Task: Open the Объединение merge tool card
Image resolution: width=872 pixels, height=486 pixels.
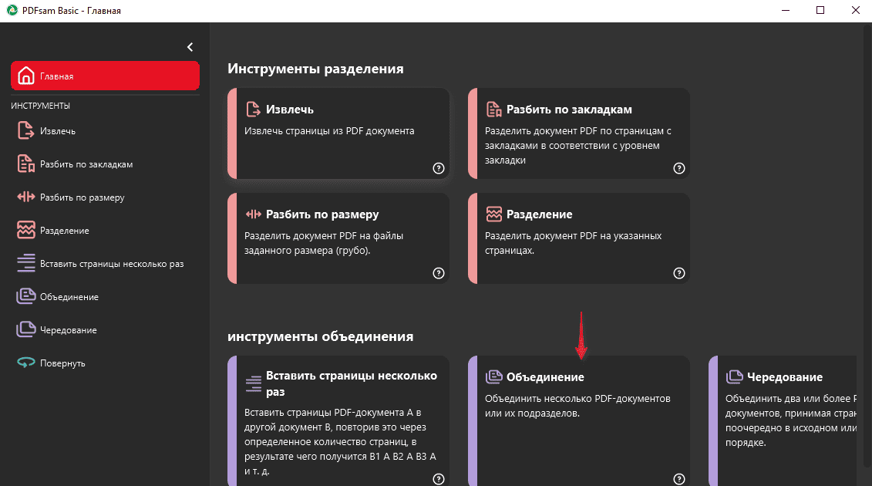Action: 578,417
